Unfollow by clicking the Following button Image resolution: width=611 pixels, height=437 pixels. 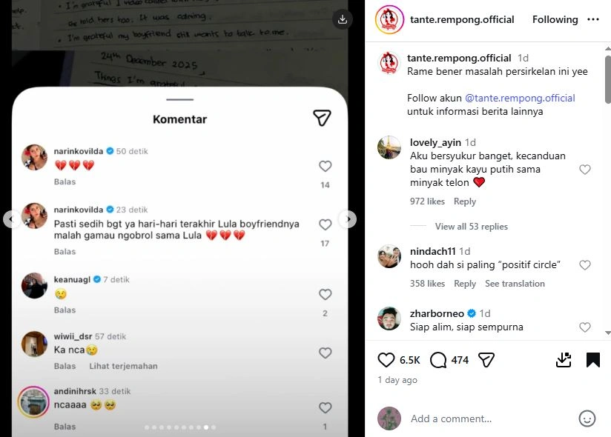555,19
